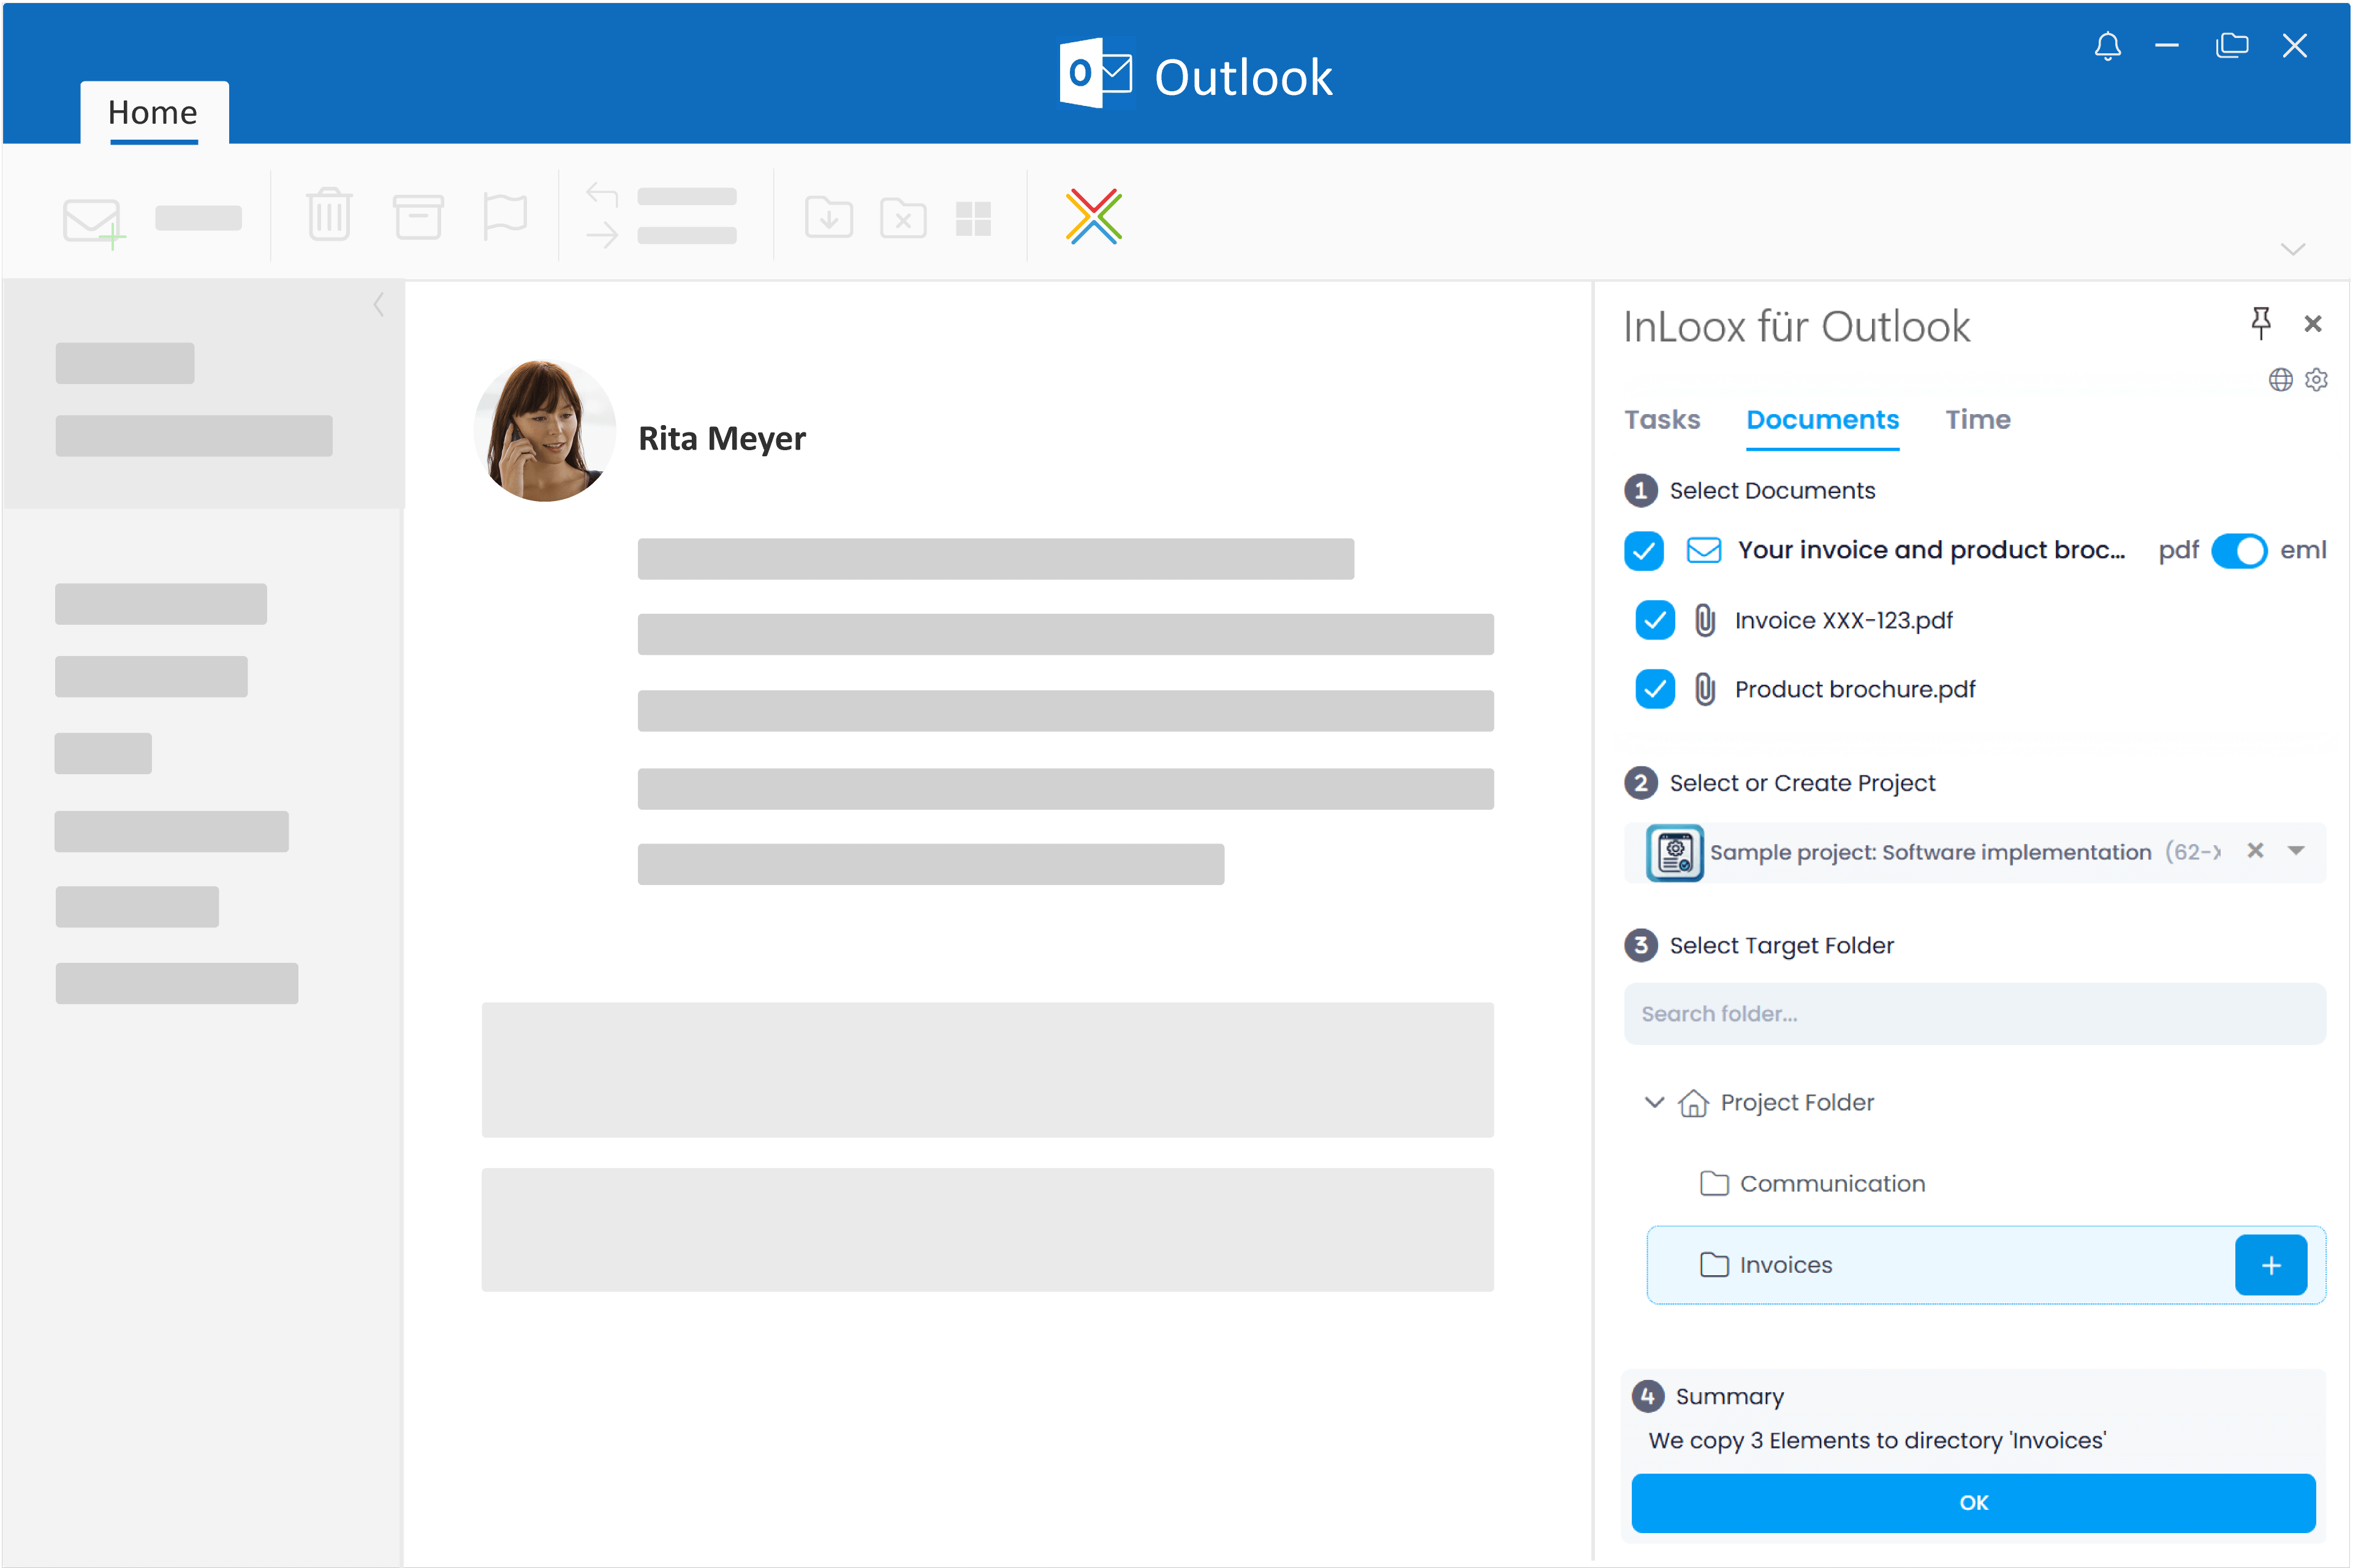Click 'Your invoice and product broc...' email title

[x=1931, y=550]
